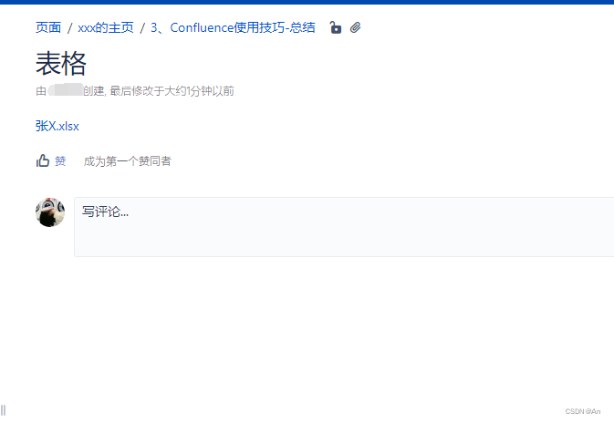Screen dimensions: 614x423
Task: Click inside the 写评论 comment field
Action: (x=344, y=227)
